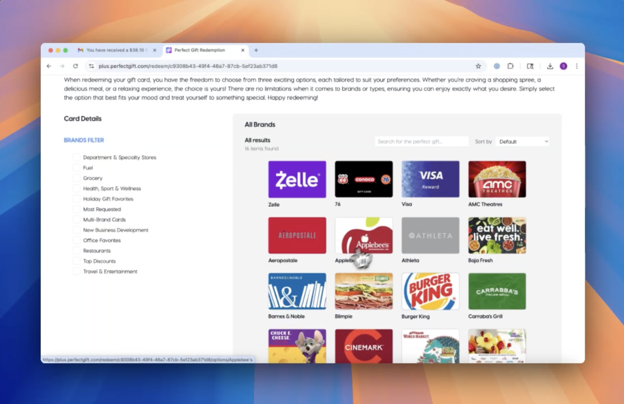The image size is (624, 404).
Task: Click the Zelle text label
Action: click(x=274, y=205)
